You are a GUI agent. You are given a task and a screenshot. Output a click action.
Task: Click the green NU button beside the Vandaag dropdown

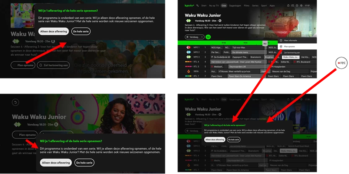click(208, 37)
